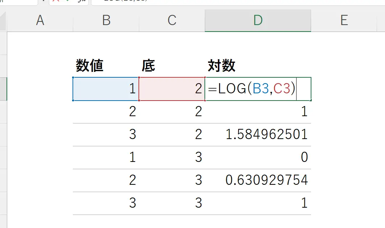This screenshot has height=228, width=385.
Task: Click the cell being edited with =LOG(B3,C3)
Action: [x=258, y=89]
